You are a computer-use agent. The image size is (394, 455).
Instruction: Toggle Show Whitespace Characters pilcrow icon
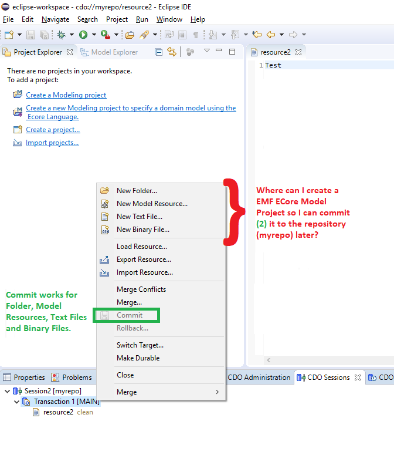196,35
